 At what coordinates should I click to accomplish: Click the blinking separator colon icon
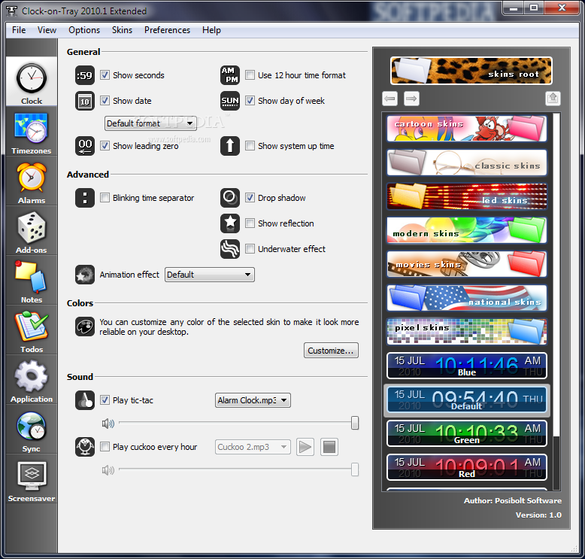pos(85,198)
